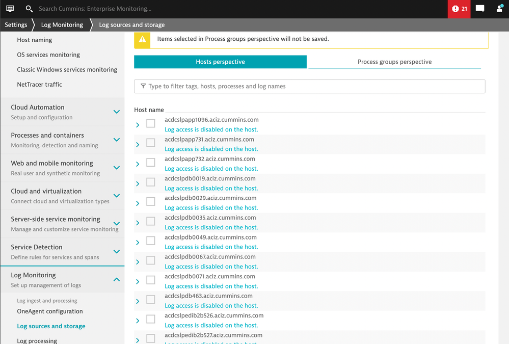Select the Hosts perspective tab
Screen dimensions: 509x344
point(220,62)
